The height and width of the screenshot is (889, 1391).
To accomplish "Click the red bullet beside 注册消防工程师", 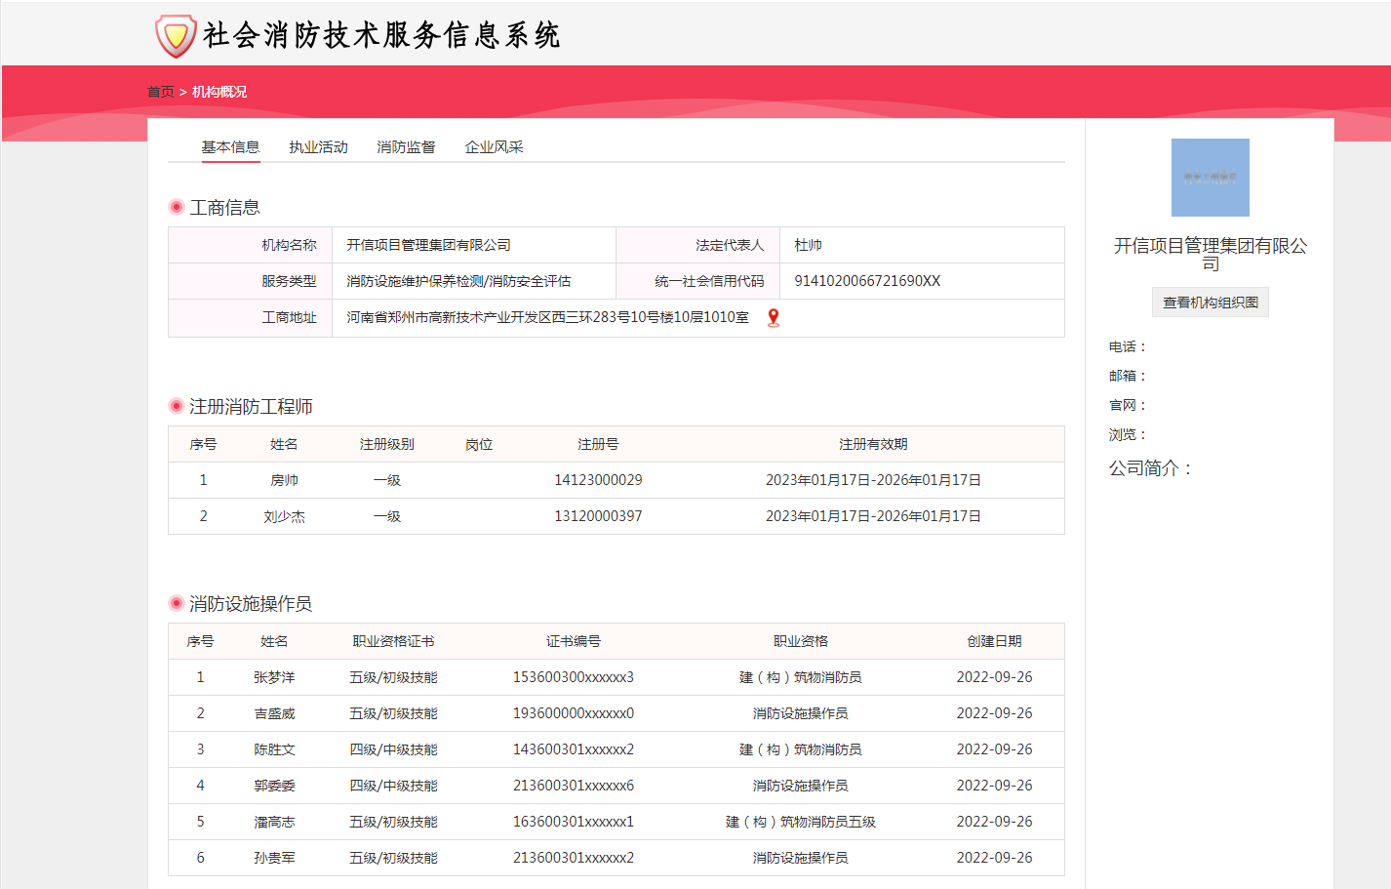I will point(177,406).
